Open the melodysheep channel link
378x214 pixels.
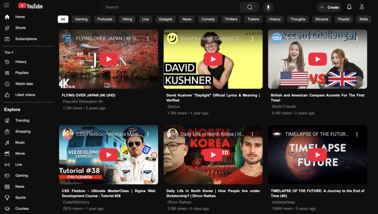(283, 202)
